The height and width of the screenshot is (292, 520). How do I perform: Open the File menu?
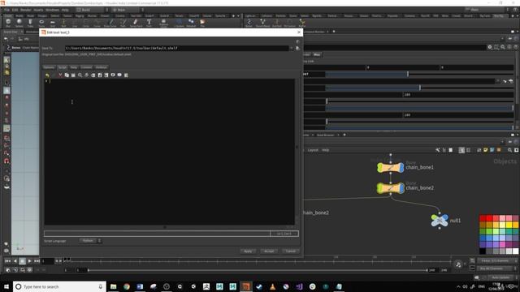pyautogui.click(x=7, y=10)
